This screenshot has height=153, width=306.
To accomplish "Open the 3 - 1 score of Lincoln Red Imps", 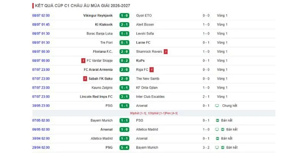I will [124, 97].
